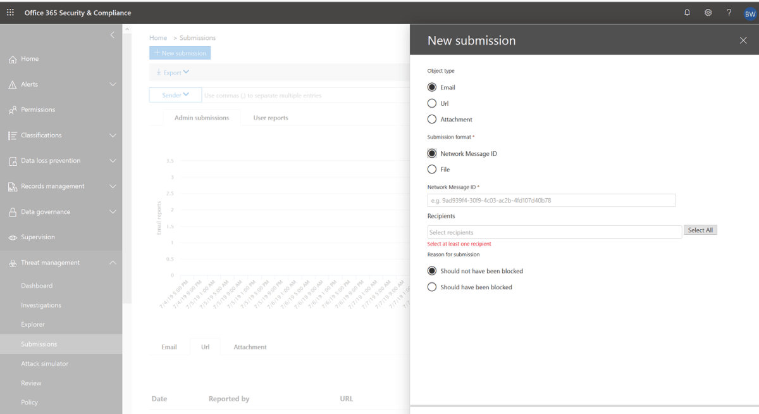The width and height of the screenshot is (759, 414).
Task: Open the notifications bell icon
Action: point(688,13)
